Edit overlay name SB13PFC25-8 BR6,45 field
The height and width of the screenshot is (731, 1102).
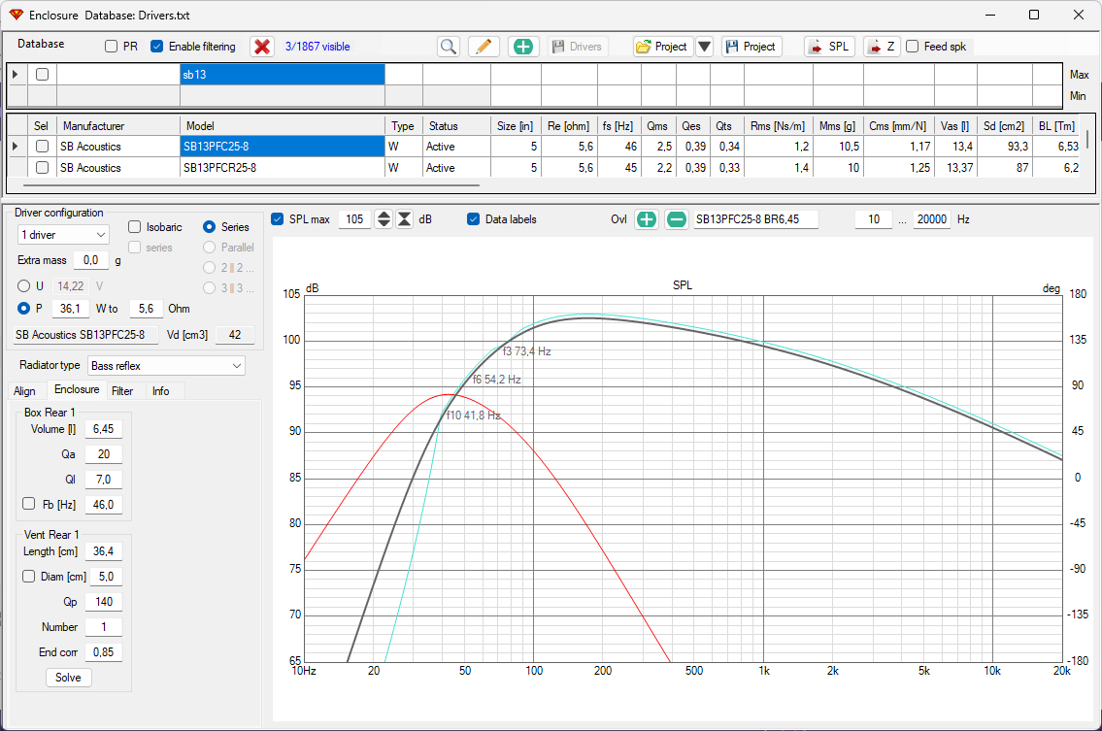(x=756, y=219)
